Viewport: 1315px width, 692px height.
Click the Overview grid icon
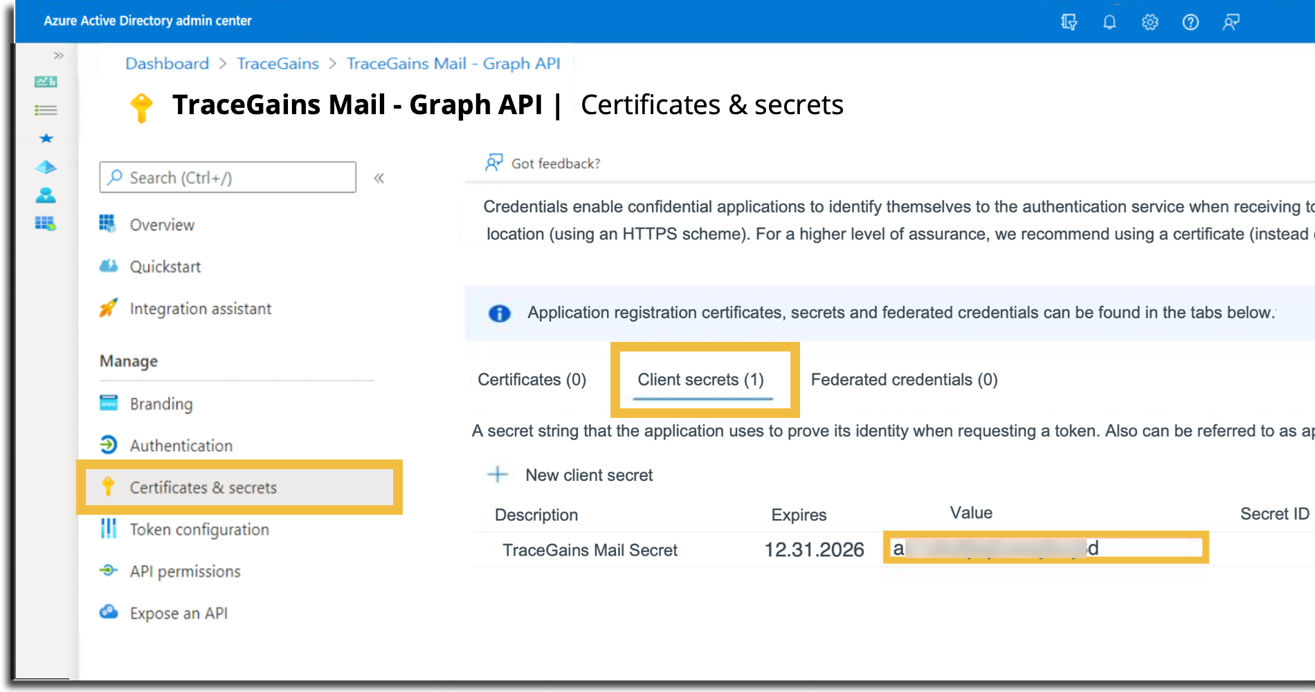(x=108, y=224)
